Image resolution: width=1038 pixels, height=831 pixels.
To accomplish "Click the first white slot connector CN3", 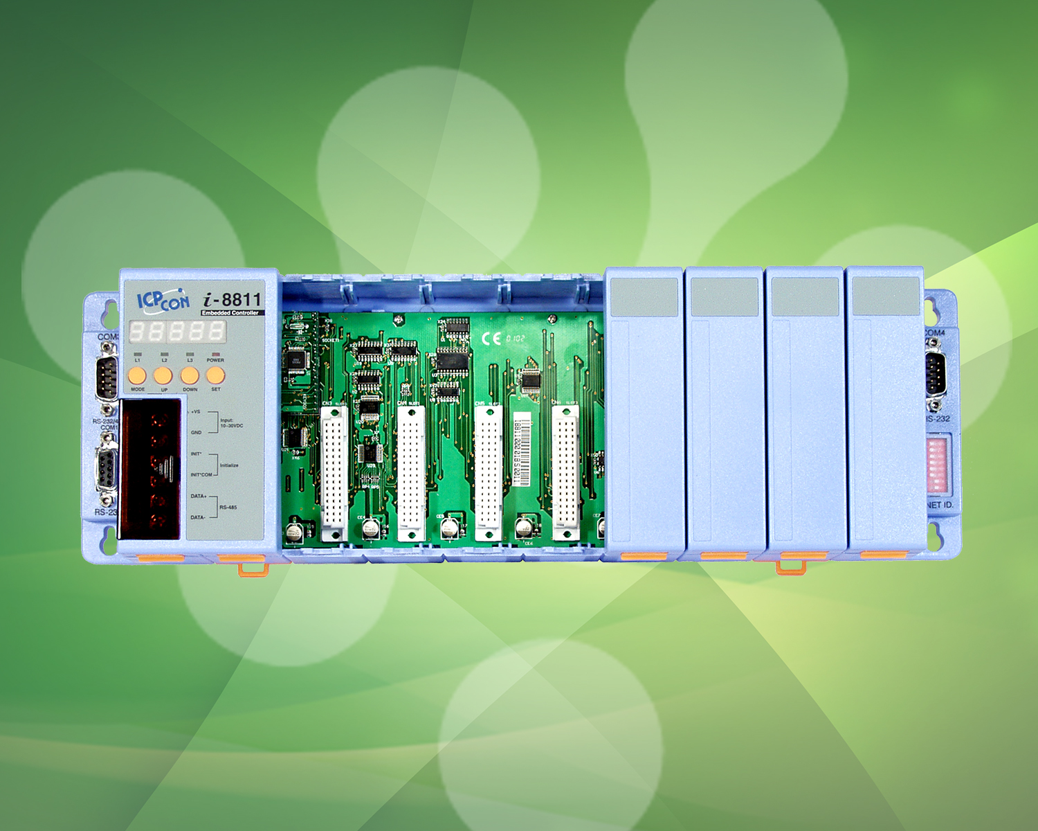I will (334, 472).
